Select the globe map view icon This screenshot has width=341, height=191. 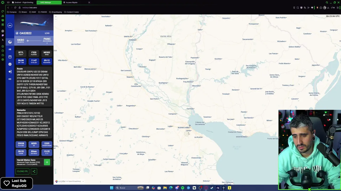[x=10, y=42]
